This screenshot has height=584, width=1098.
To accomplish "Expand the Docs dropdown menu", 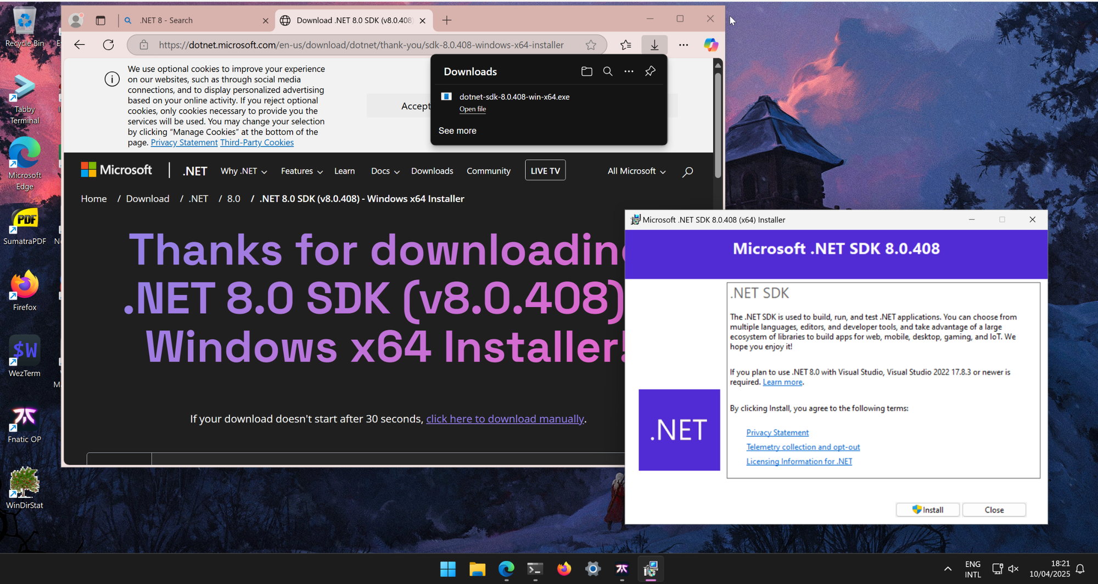I will pyautogui.click(x=385, y=171).
